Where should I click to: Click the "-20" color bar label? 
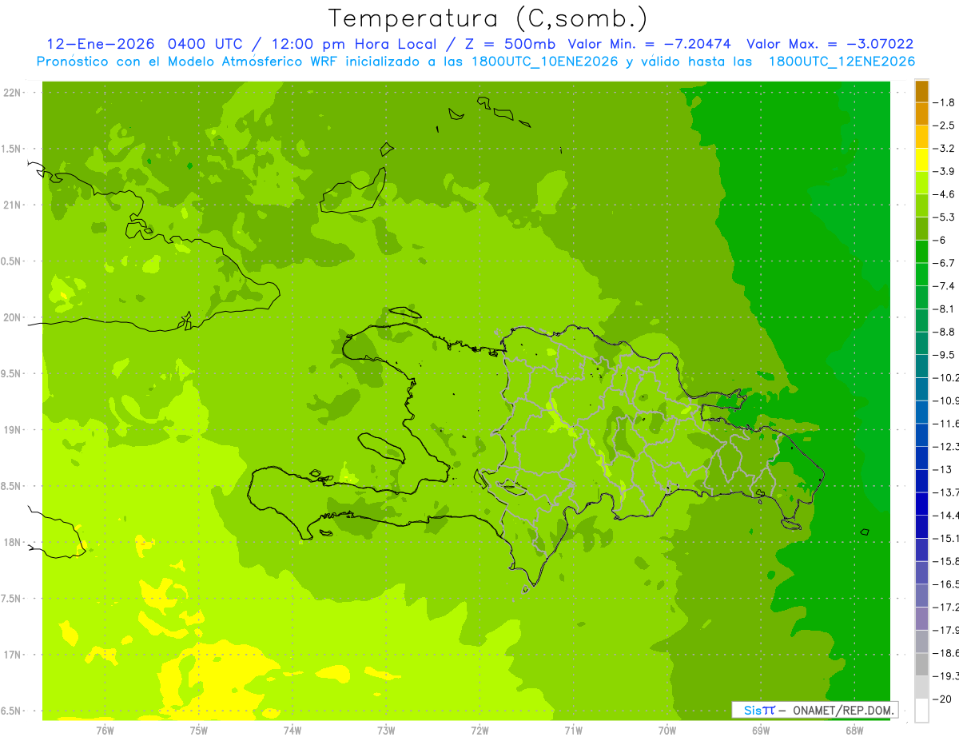tap(942, 699)
